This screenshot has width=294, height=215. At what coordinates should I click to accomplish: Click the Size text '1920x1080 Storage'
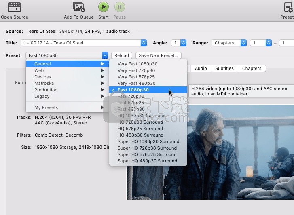(56, 148)
